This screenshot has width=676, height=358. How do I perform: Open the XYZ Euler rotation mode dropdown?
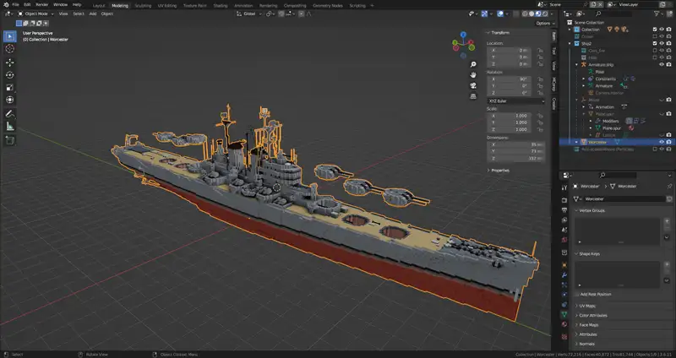click(x=516, y=100)
